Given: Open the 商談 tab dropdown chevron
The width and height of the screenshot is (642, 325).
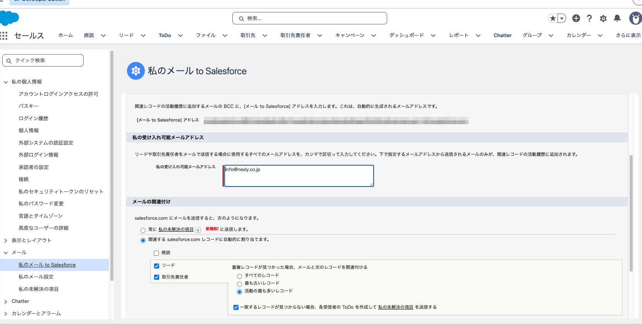Looking at the screenshot, I should (103, 36).
